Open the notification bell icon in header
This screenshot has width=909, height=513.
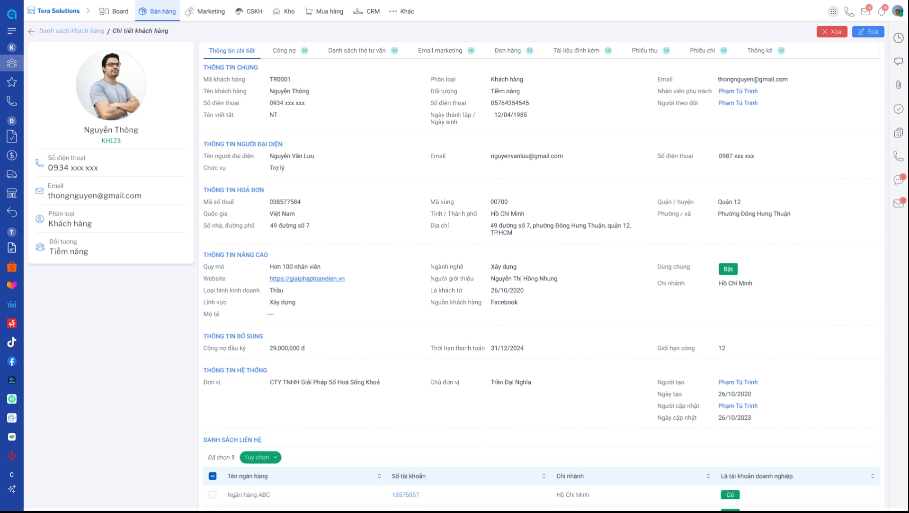(x=881, y=11)
